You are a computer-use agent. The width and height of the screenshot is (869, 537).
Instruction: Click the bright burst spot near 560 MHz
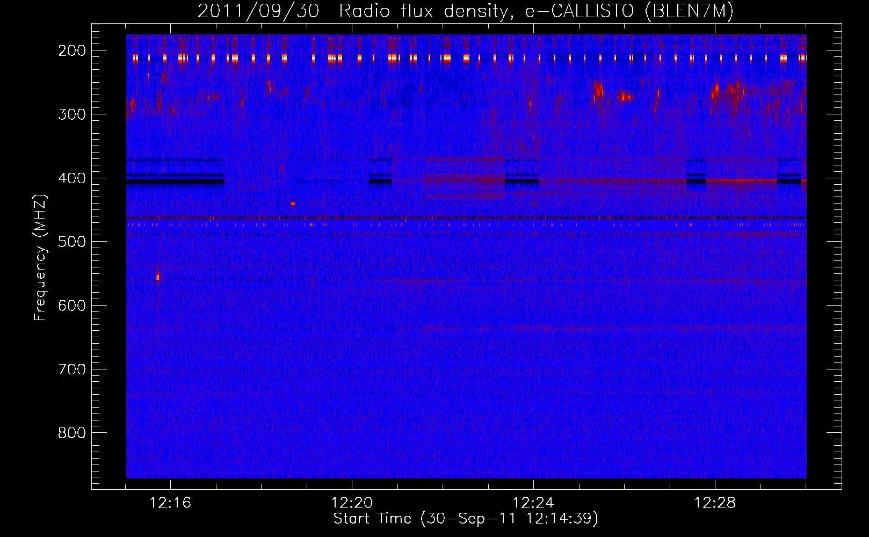coord(158,277)
